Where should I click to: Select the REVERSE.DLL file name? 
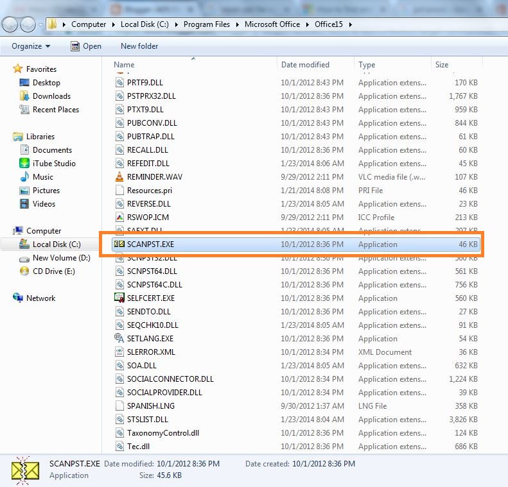pyautogui.click(x=149, y=204)
